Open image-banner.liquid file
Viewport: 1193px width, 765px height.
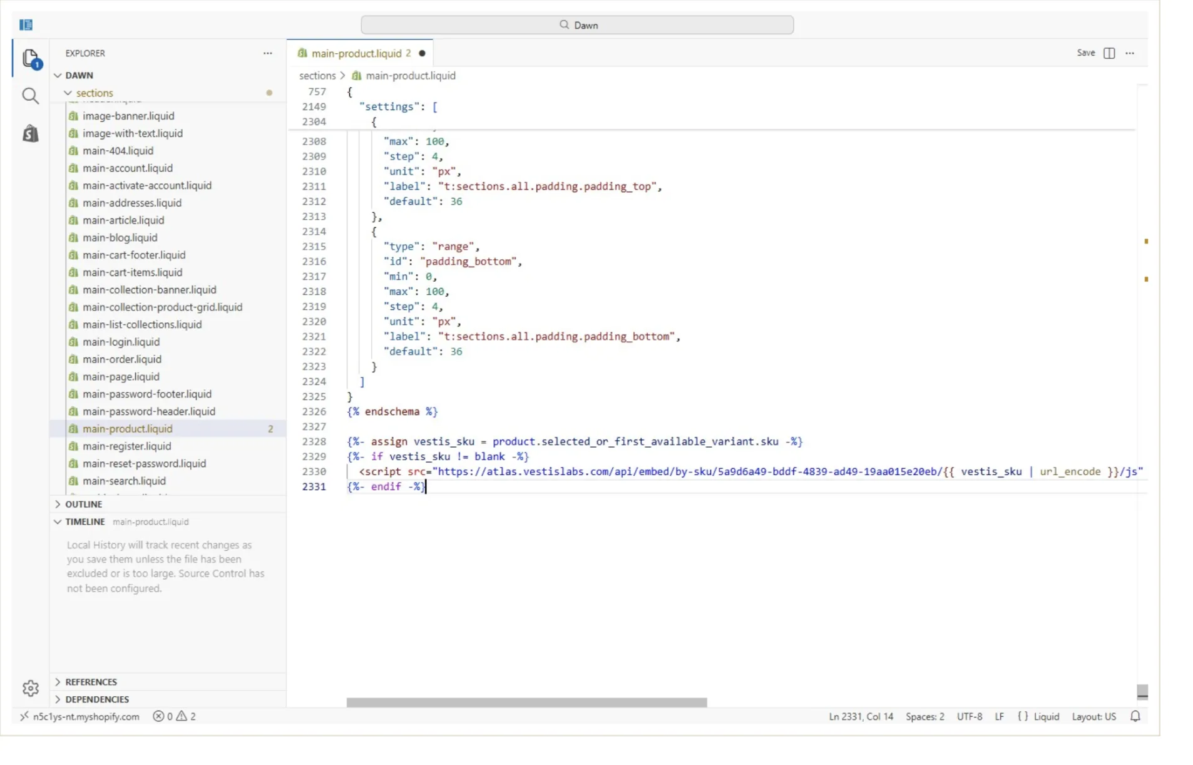coord(128,116)
